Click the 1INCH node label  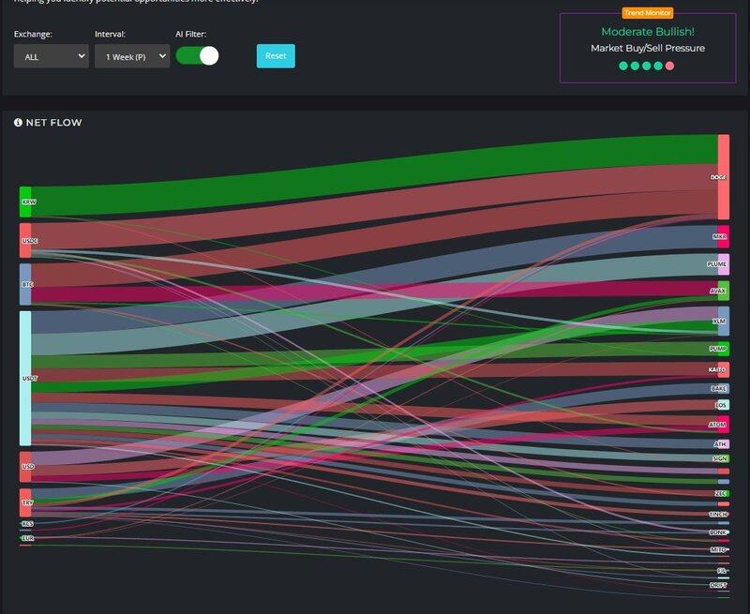pos(718,514)
